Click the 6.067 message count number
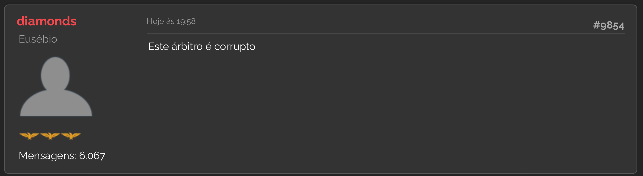Screen dimensions: 643x176 [92, 156]
